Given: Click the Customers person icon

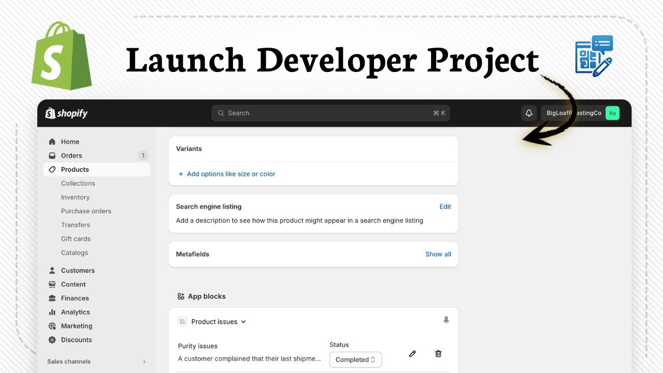Looking at the screenshot, I should 52,270.
